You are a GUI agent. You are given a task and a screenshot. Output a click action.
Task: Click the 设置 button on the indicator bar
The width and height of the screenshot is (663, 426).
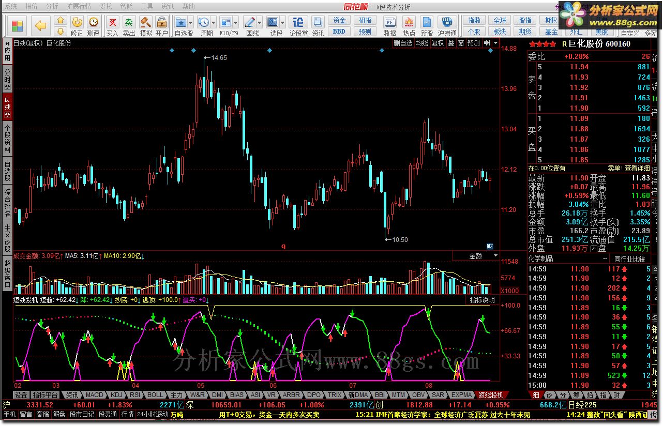(x=21, y=395)
